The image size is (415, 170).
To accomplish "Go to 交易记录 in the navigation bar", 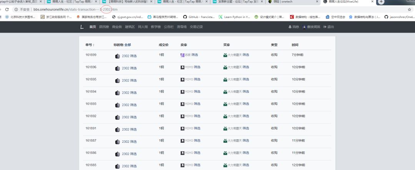I will [x=196, y=27].
